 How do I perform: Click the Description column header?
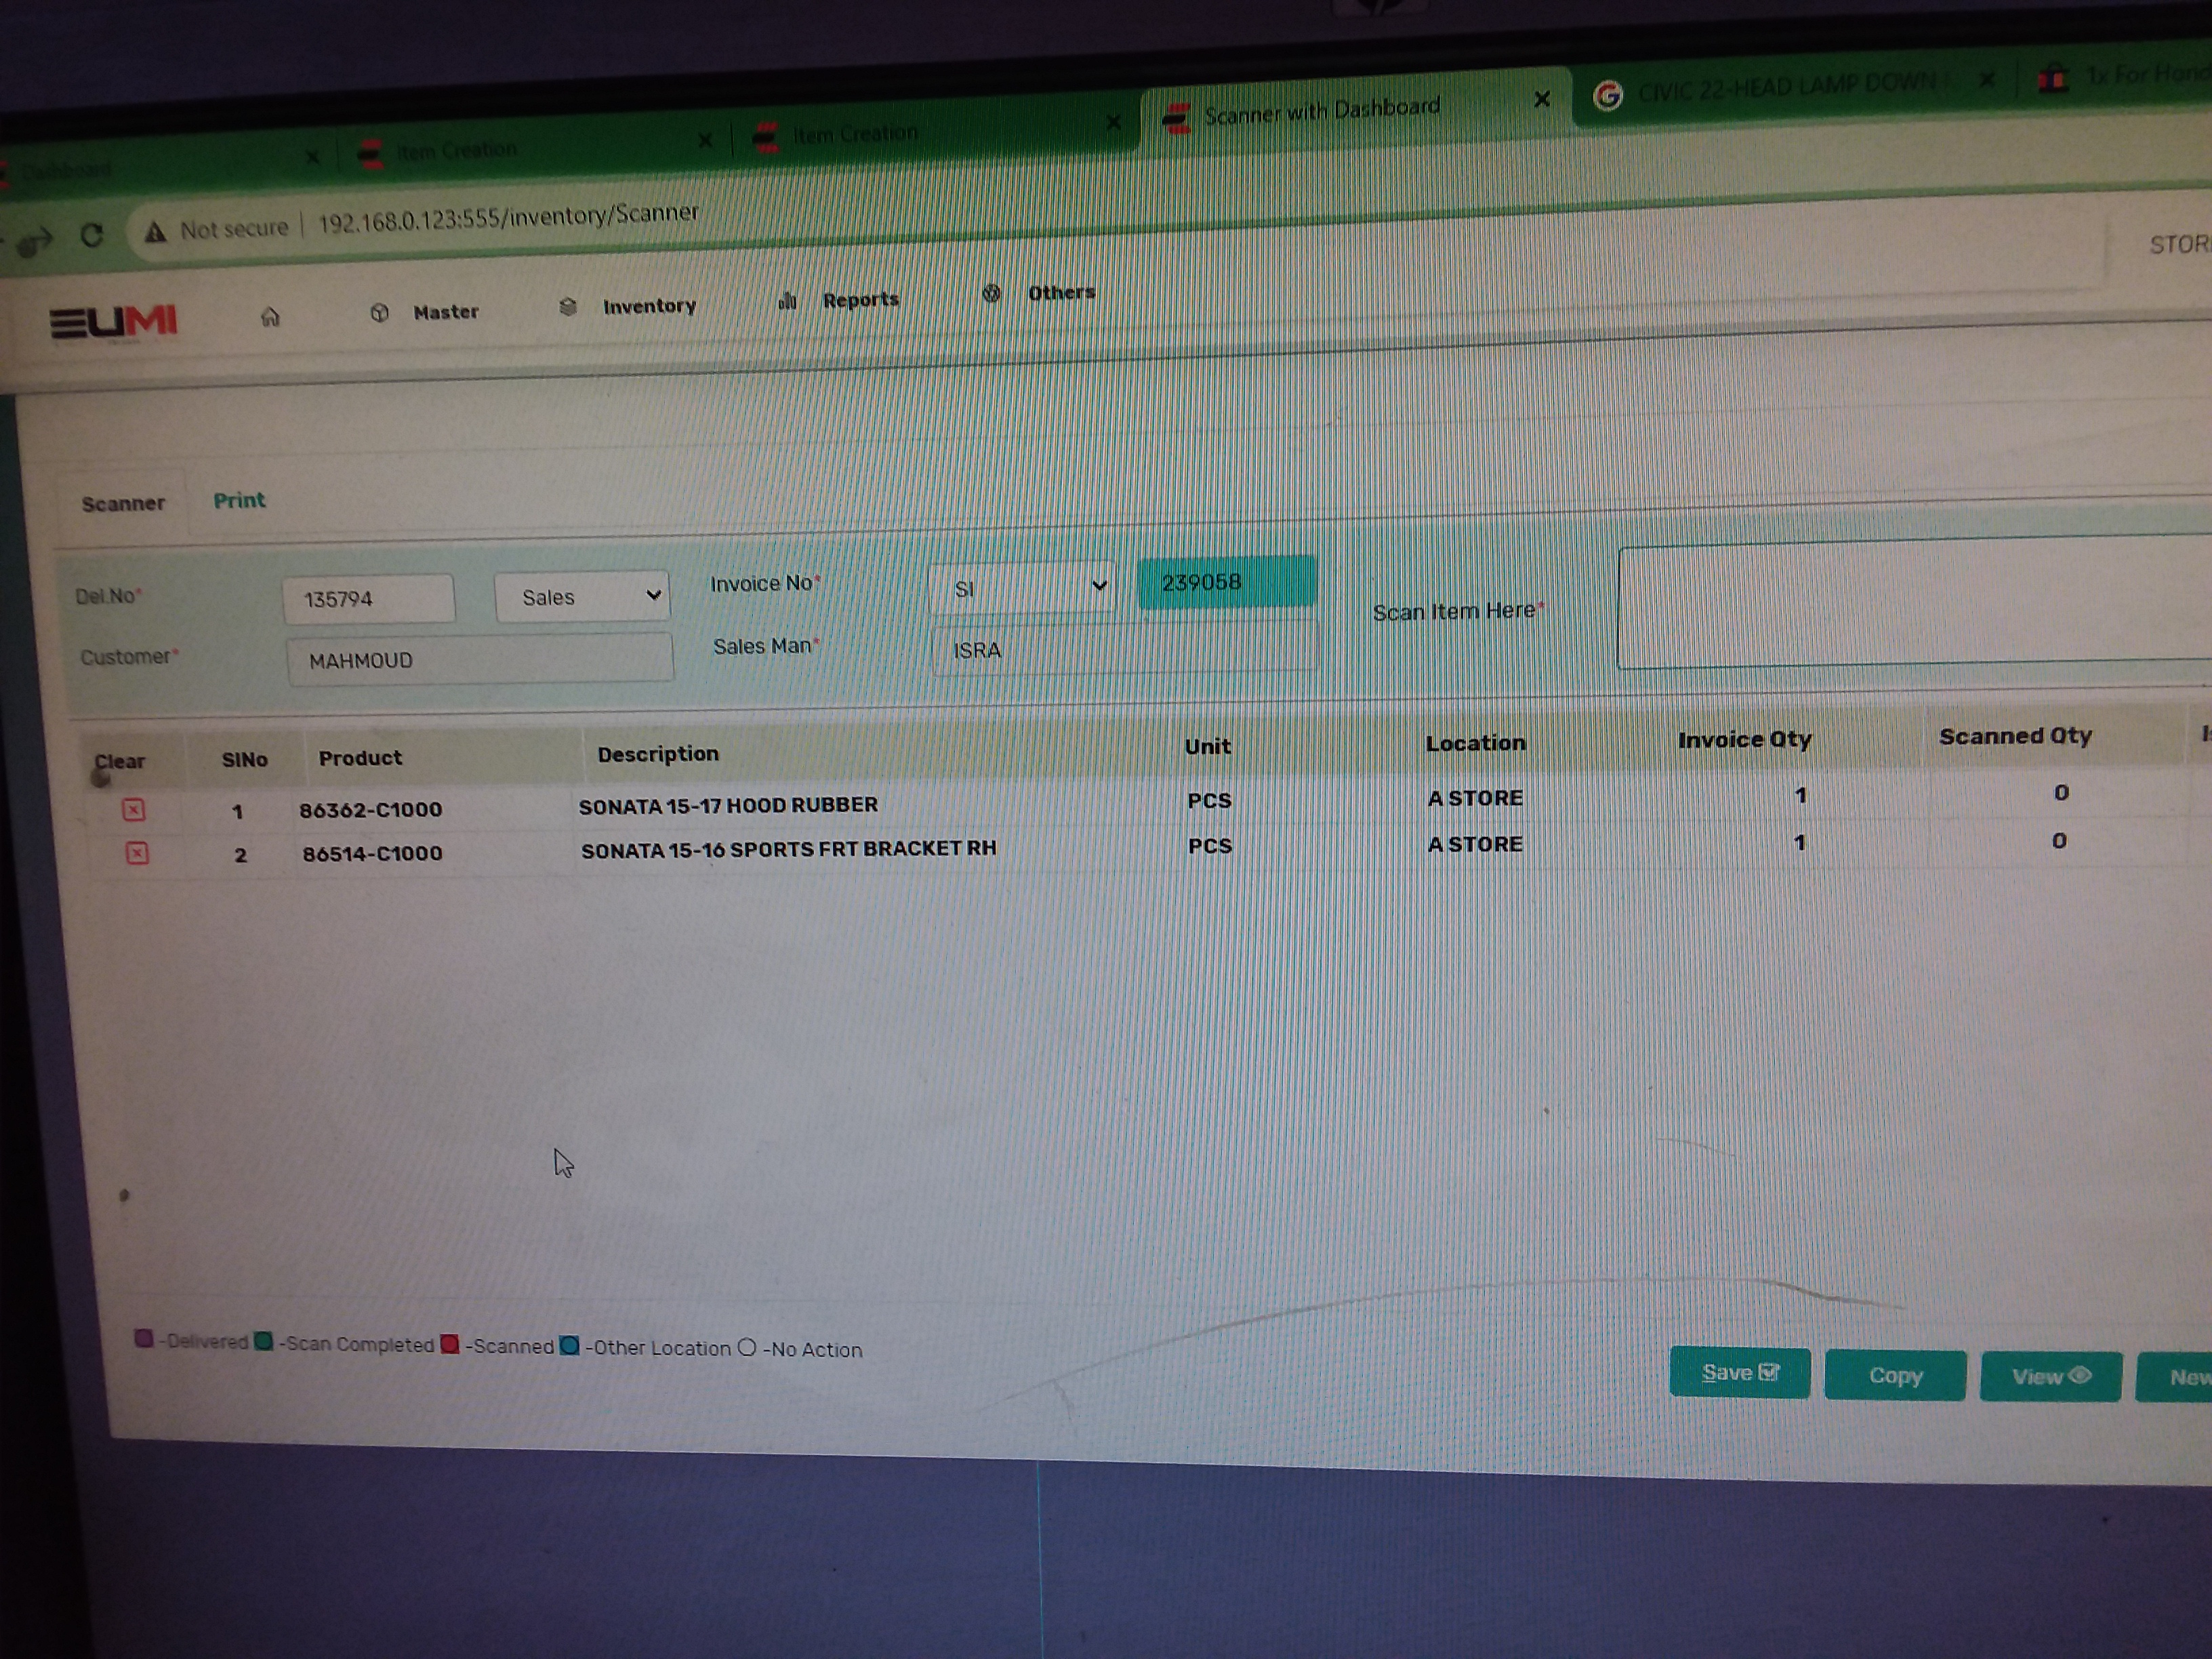[658, 754]
